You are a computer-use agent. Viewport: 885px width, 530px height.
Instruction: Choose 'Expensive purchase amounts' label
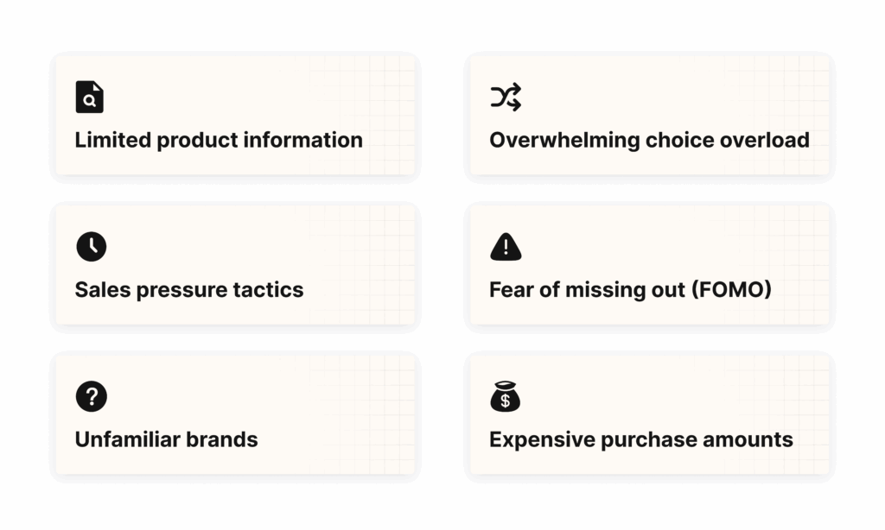point(640,439)
